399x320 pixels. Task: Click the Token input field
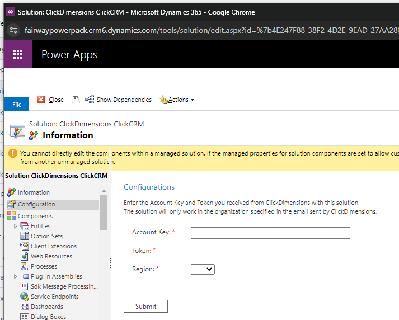coord(270,251)
